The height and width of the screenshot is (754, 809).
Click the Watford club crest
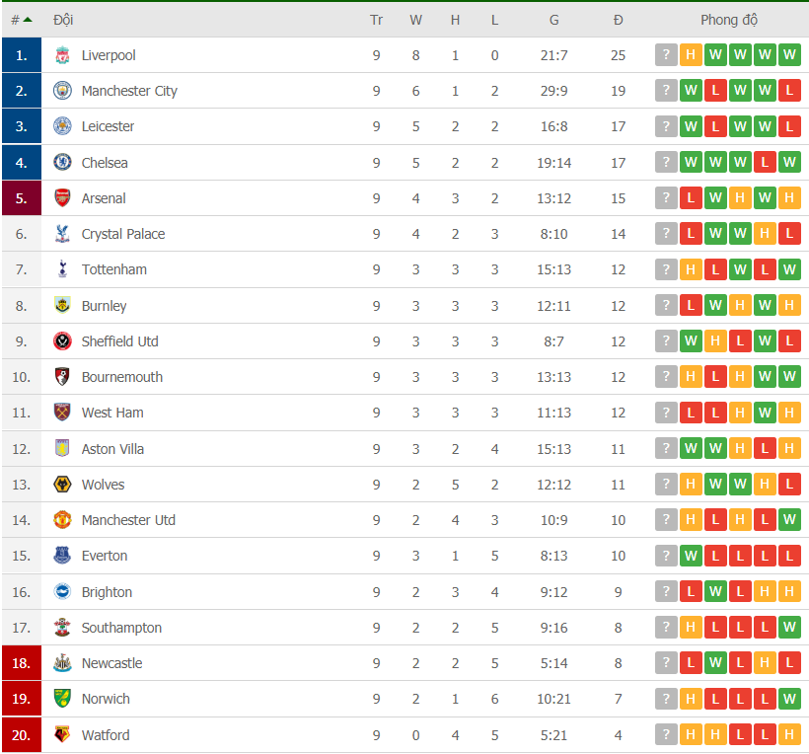tap(62, 734)
